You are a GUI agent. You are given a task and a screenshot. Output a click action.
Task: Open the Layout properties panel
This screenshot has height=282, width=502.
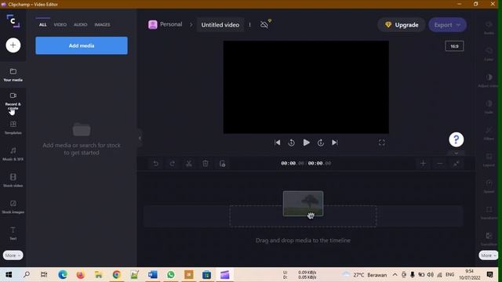[x=489, y=160]
